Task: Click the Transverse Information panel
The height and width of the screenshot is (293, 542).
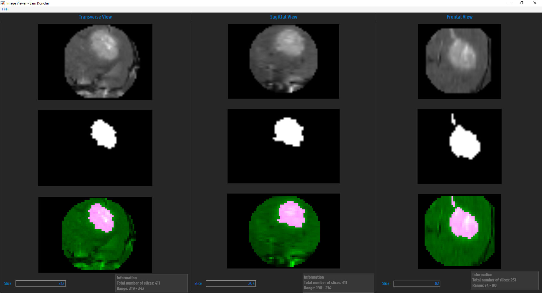Action: click(x=152, y=283)
